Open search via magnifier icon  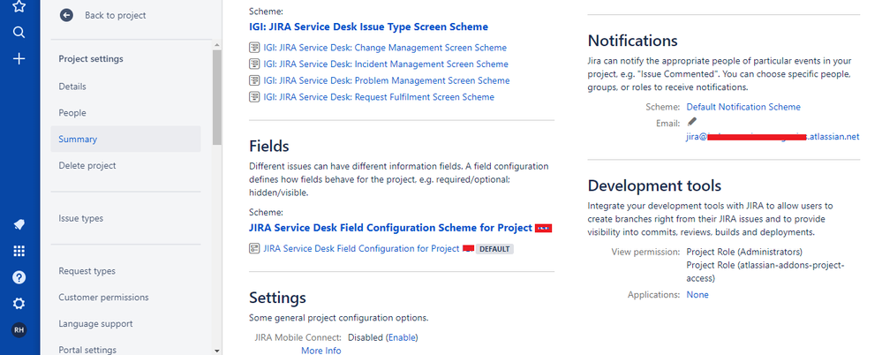[19, 32]
